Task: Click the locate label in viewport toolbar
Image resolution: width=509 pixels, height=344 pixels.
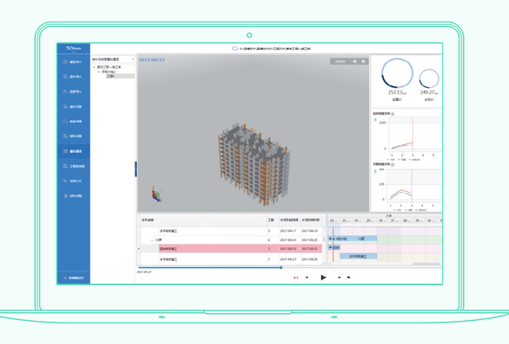Action: coord(340,61)
